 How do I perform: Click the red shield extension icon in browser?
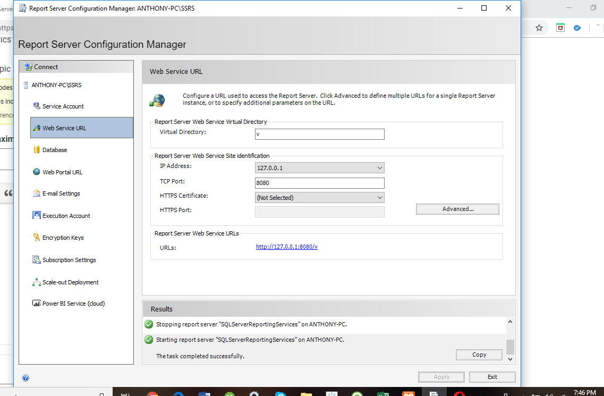click(x=560, y=28)
